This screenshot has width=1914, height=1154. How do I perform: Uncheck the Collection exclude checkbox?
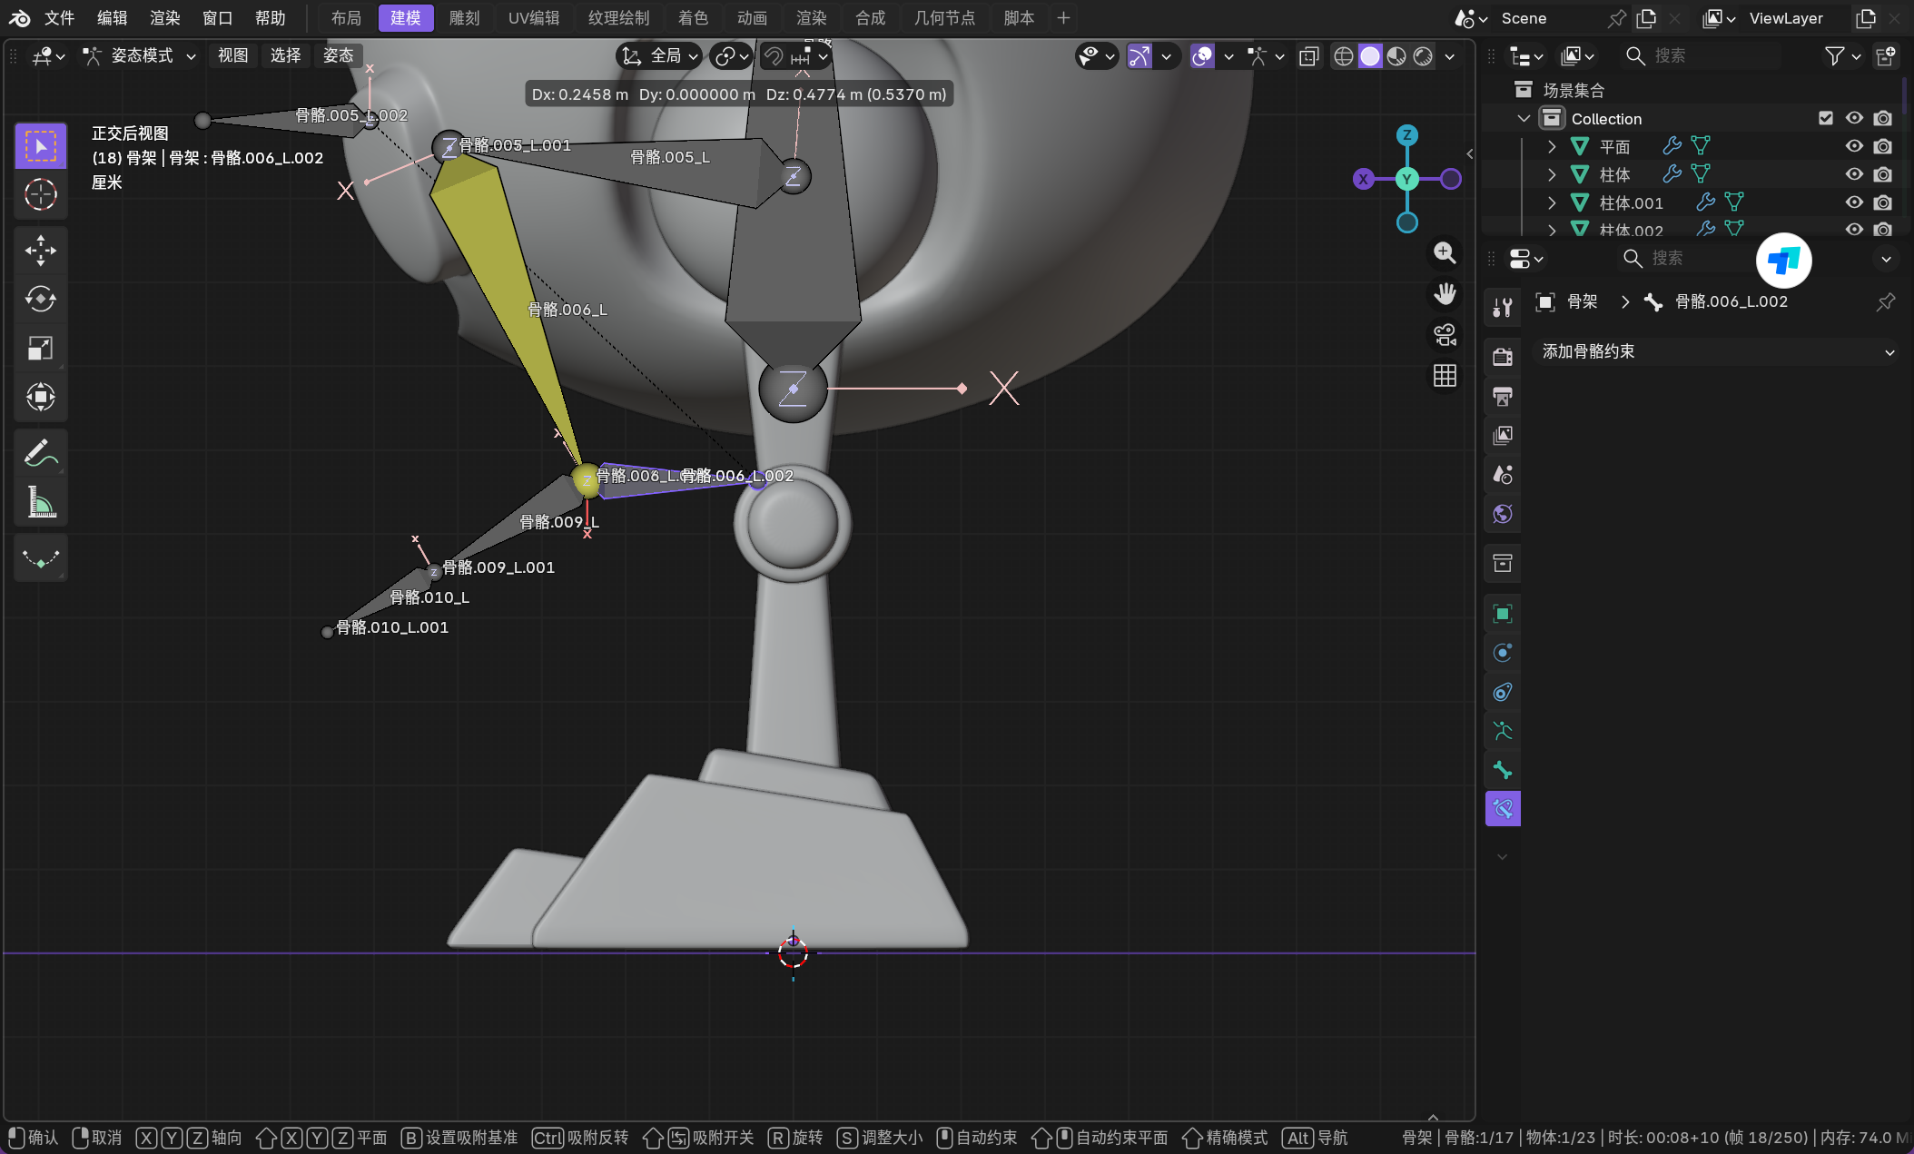pyautogui.click(x=1825, y=118)
